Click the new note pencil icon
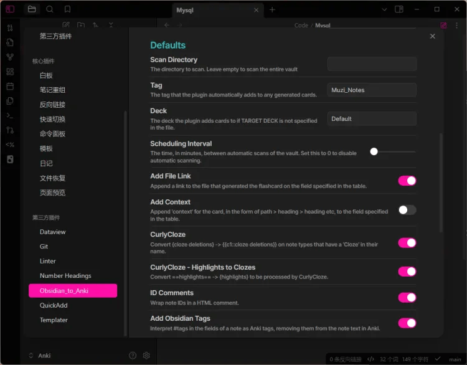This screenshot has width=467, height=365. (66, 25)
